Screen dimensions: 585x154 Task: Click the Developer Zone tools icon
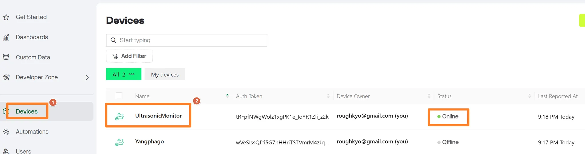click(6, 77)
